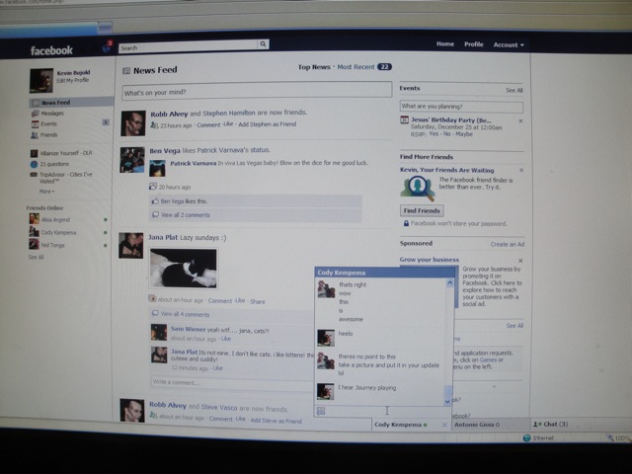Viewport: 632px width, 474px height.
Task: Click the Find Friends button
Action: click(x=422, y=210)
